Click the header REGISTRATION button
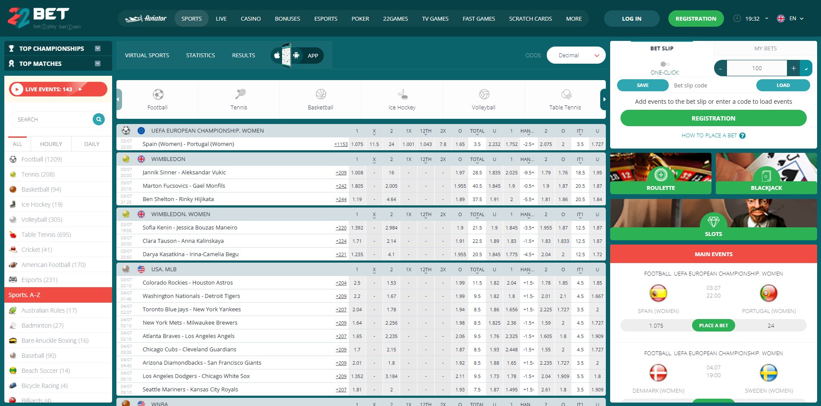Screen dimensions: 821x406 pos(696,19)
